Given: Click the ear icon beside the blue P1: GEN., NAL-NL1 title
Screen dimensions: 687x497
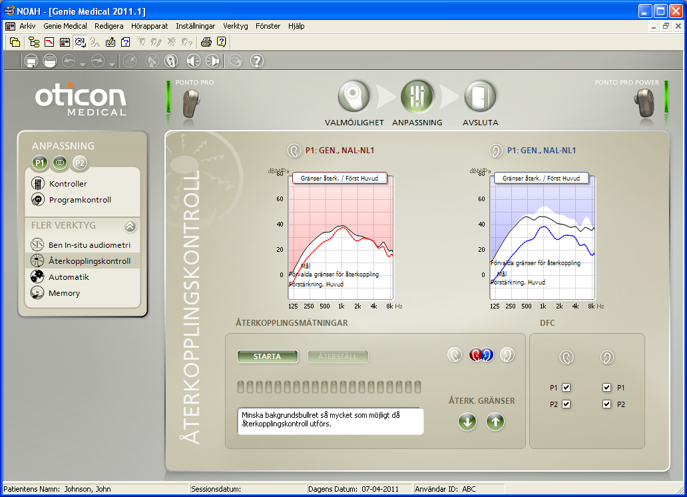Looking at the screenshot, I should 495,151.
